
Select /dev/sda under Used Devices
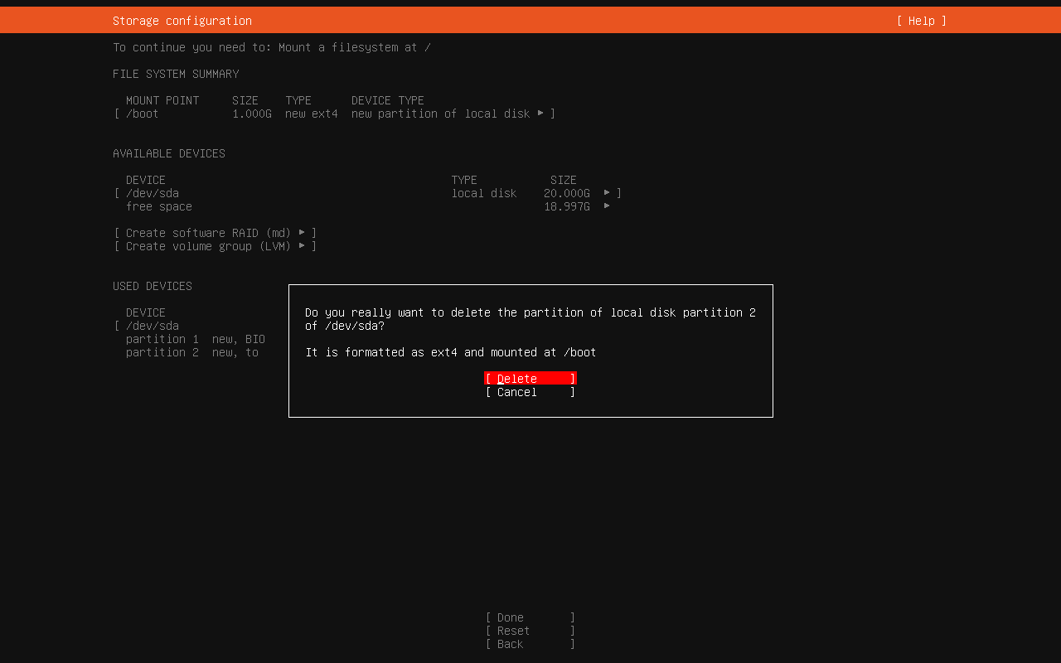pyautogui.click(x=153, y=326)
